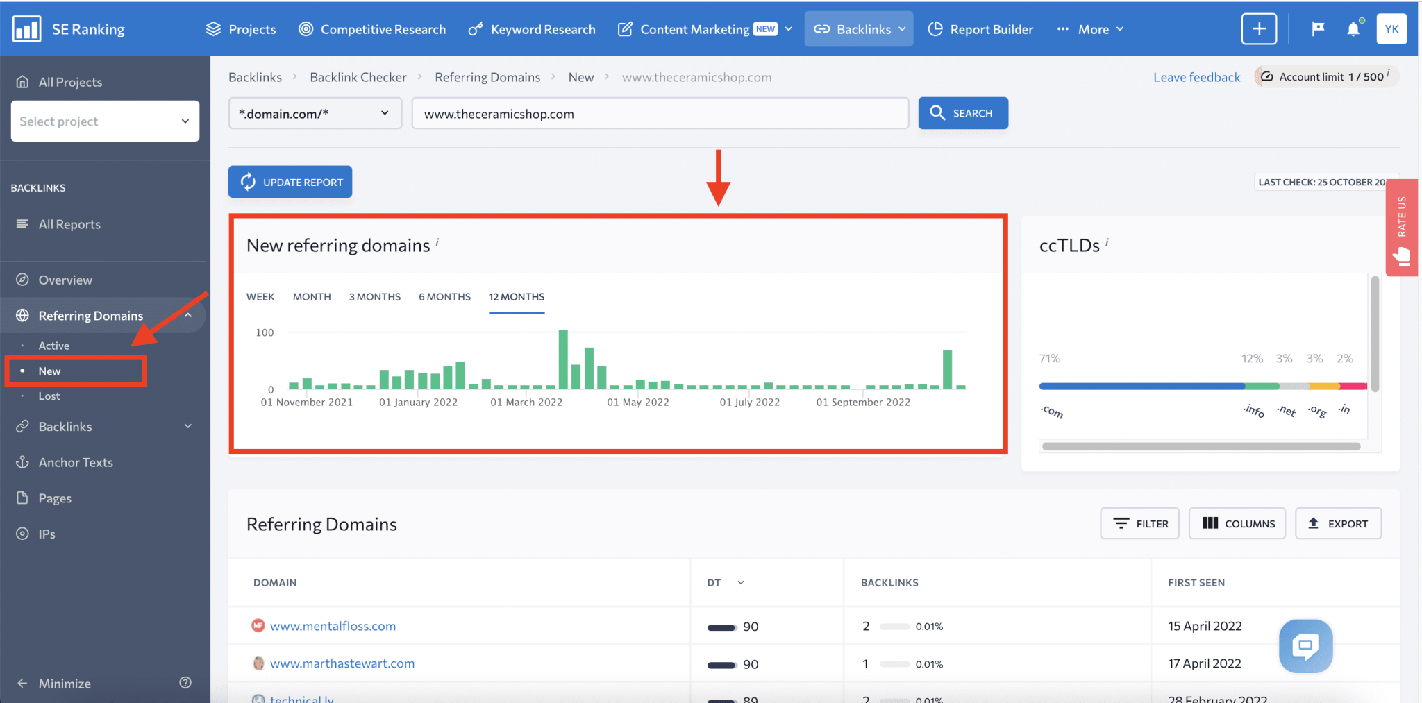Select the Anchor Texts sidebar icon
Screen dimensions: 1422x703
pyautogui.click(x=23, y=462)
